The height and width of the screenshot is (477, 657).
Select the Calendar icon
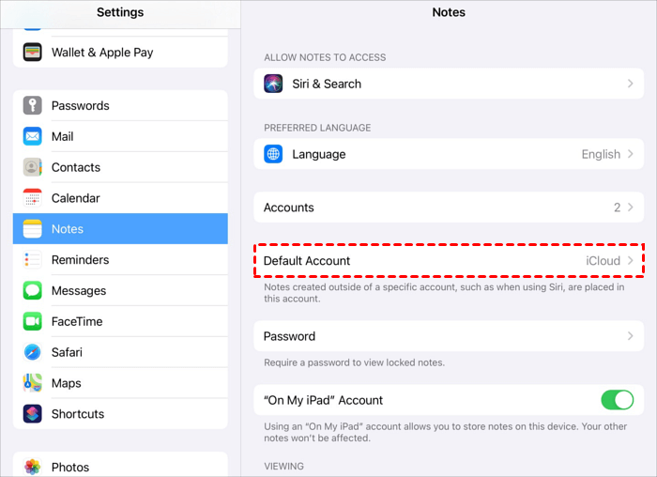(33, 198)
